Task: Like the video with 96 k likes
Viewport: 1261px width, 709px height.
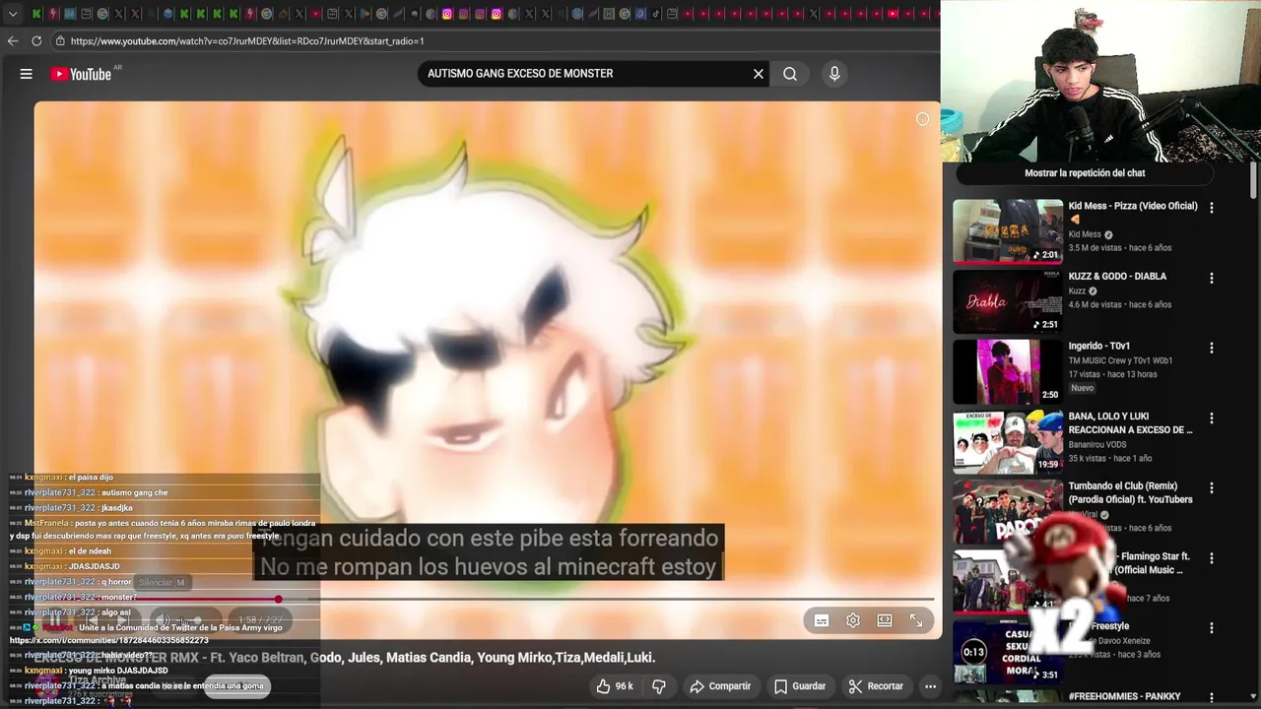Action: 615,686
